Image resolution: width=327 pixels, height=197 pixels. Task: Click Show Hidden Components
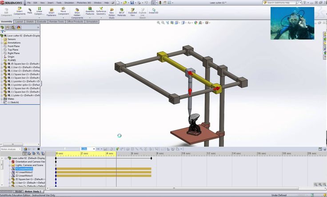pos(77,14)
